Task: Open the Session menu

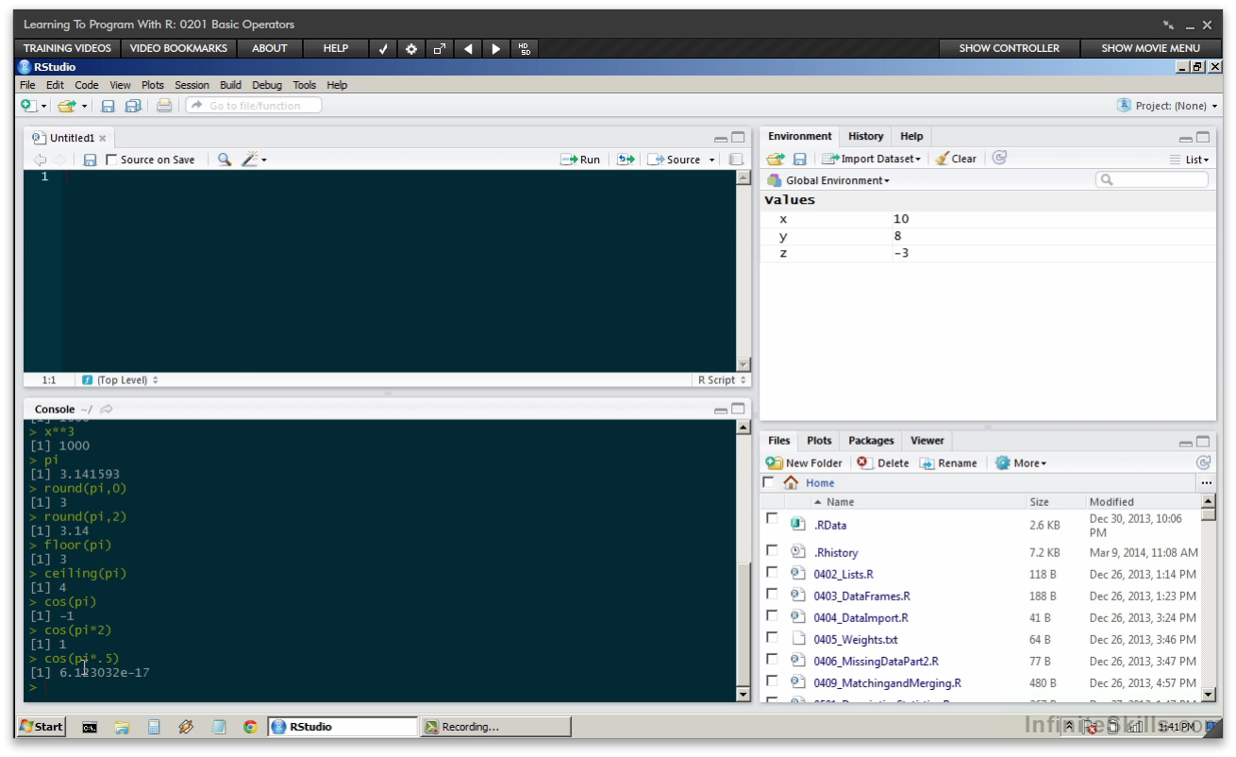Action: pyautogui.click(x=192, y=85)
